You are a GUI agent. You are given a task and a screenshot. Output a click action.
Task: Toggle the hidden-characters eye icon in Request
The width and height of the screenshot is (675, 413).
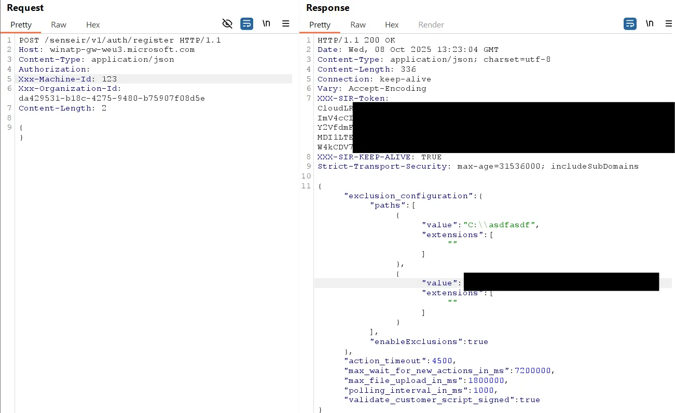coord(227,24)
